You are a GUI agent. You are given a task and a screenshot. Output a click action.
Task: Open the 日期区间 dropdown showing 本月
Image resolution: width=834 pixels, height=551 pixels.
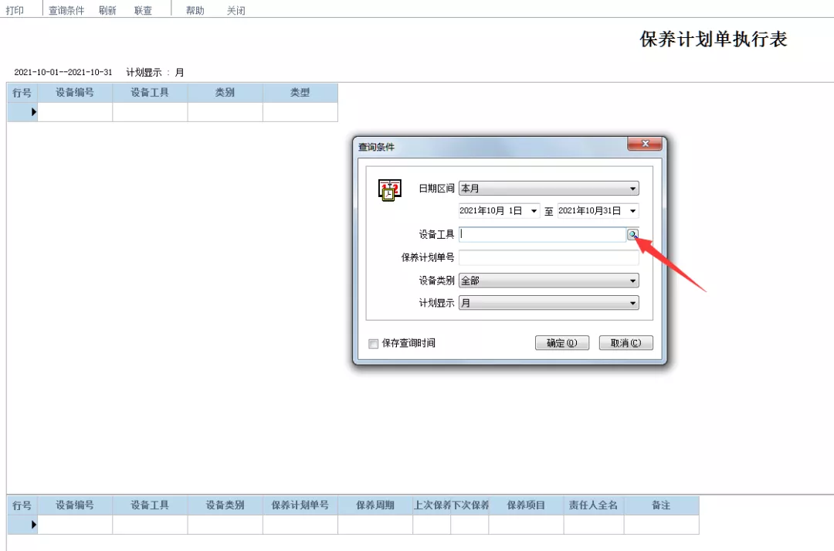coord(548,189)
